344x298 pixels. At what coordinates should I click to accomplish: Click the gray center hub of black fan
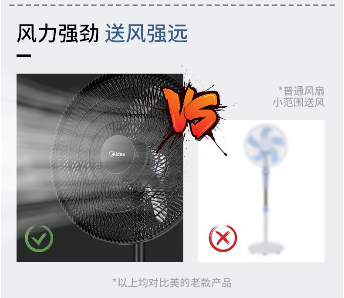coord(117,154)
